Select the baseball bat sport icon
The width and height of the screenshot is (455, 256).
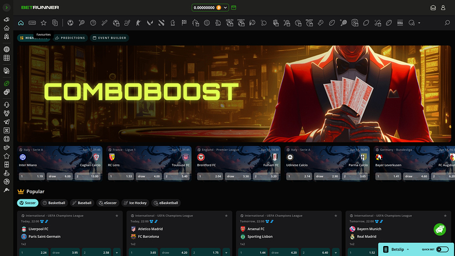tap(104, 23)
